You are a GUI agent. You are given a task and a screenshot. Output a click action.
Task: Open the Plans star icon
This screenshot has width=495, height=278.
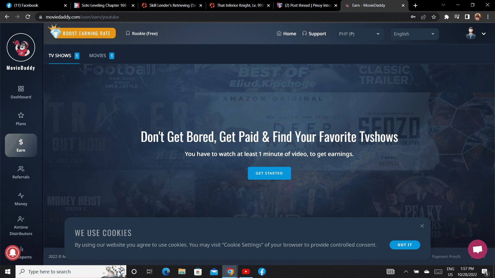point(21,115)
